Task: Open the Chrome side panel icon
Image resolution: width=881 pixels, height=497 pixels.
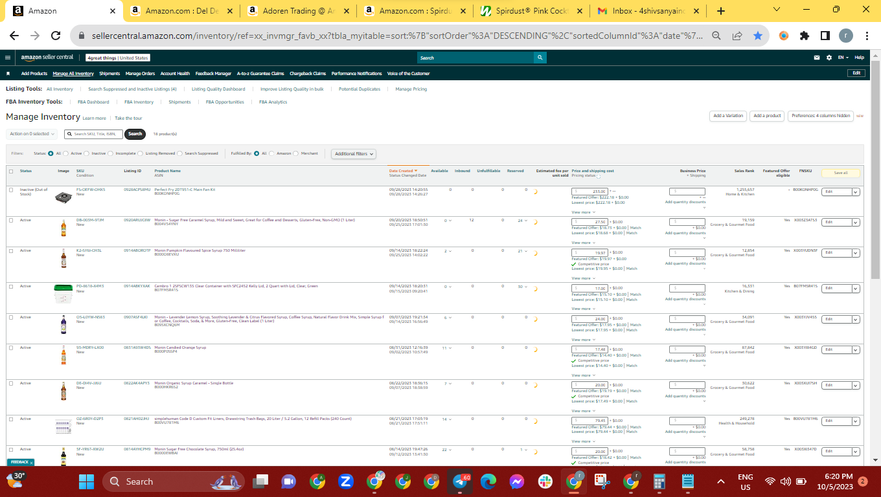Action: pyautogui.click(x=825, y=36)
